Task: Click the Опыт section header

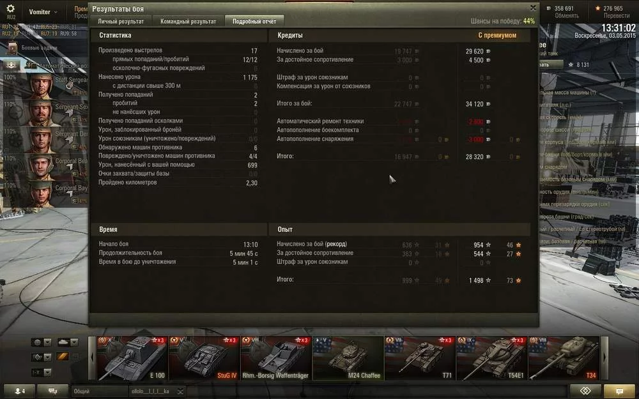Action: click(x=285, y=230)
